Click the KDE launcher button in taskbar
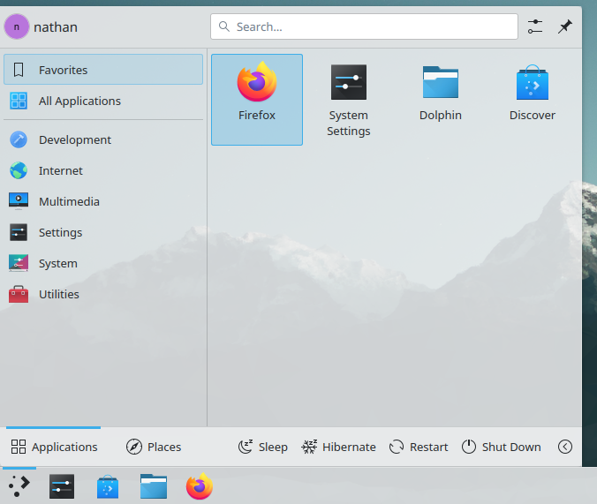597x504 pixels. tap(19, 486)
